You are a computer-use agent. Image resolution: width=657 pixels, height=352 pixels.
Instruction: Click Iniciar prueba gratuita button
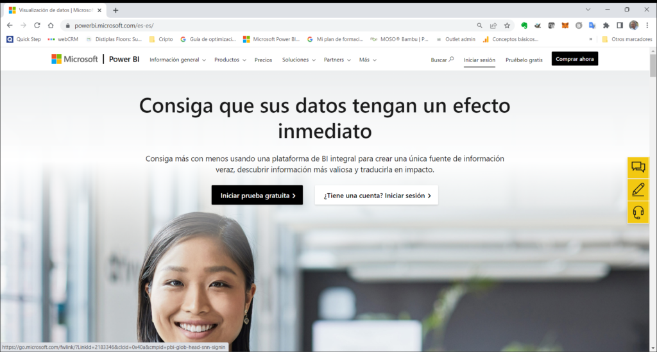coord(257,196)
